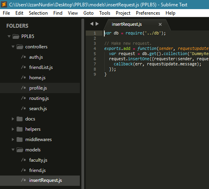The width and height of the screenshot is (209, 189).
Task: Expand the helpers folder arrow
Action: (x=13, y=129)
